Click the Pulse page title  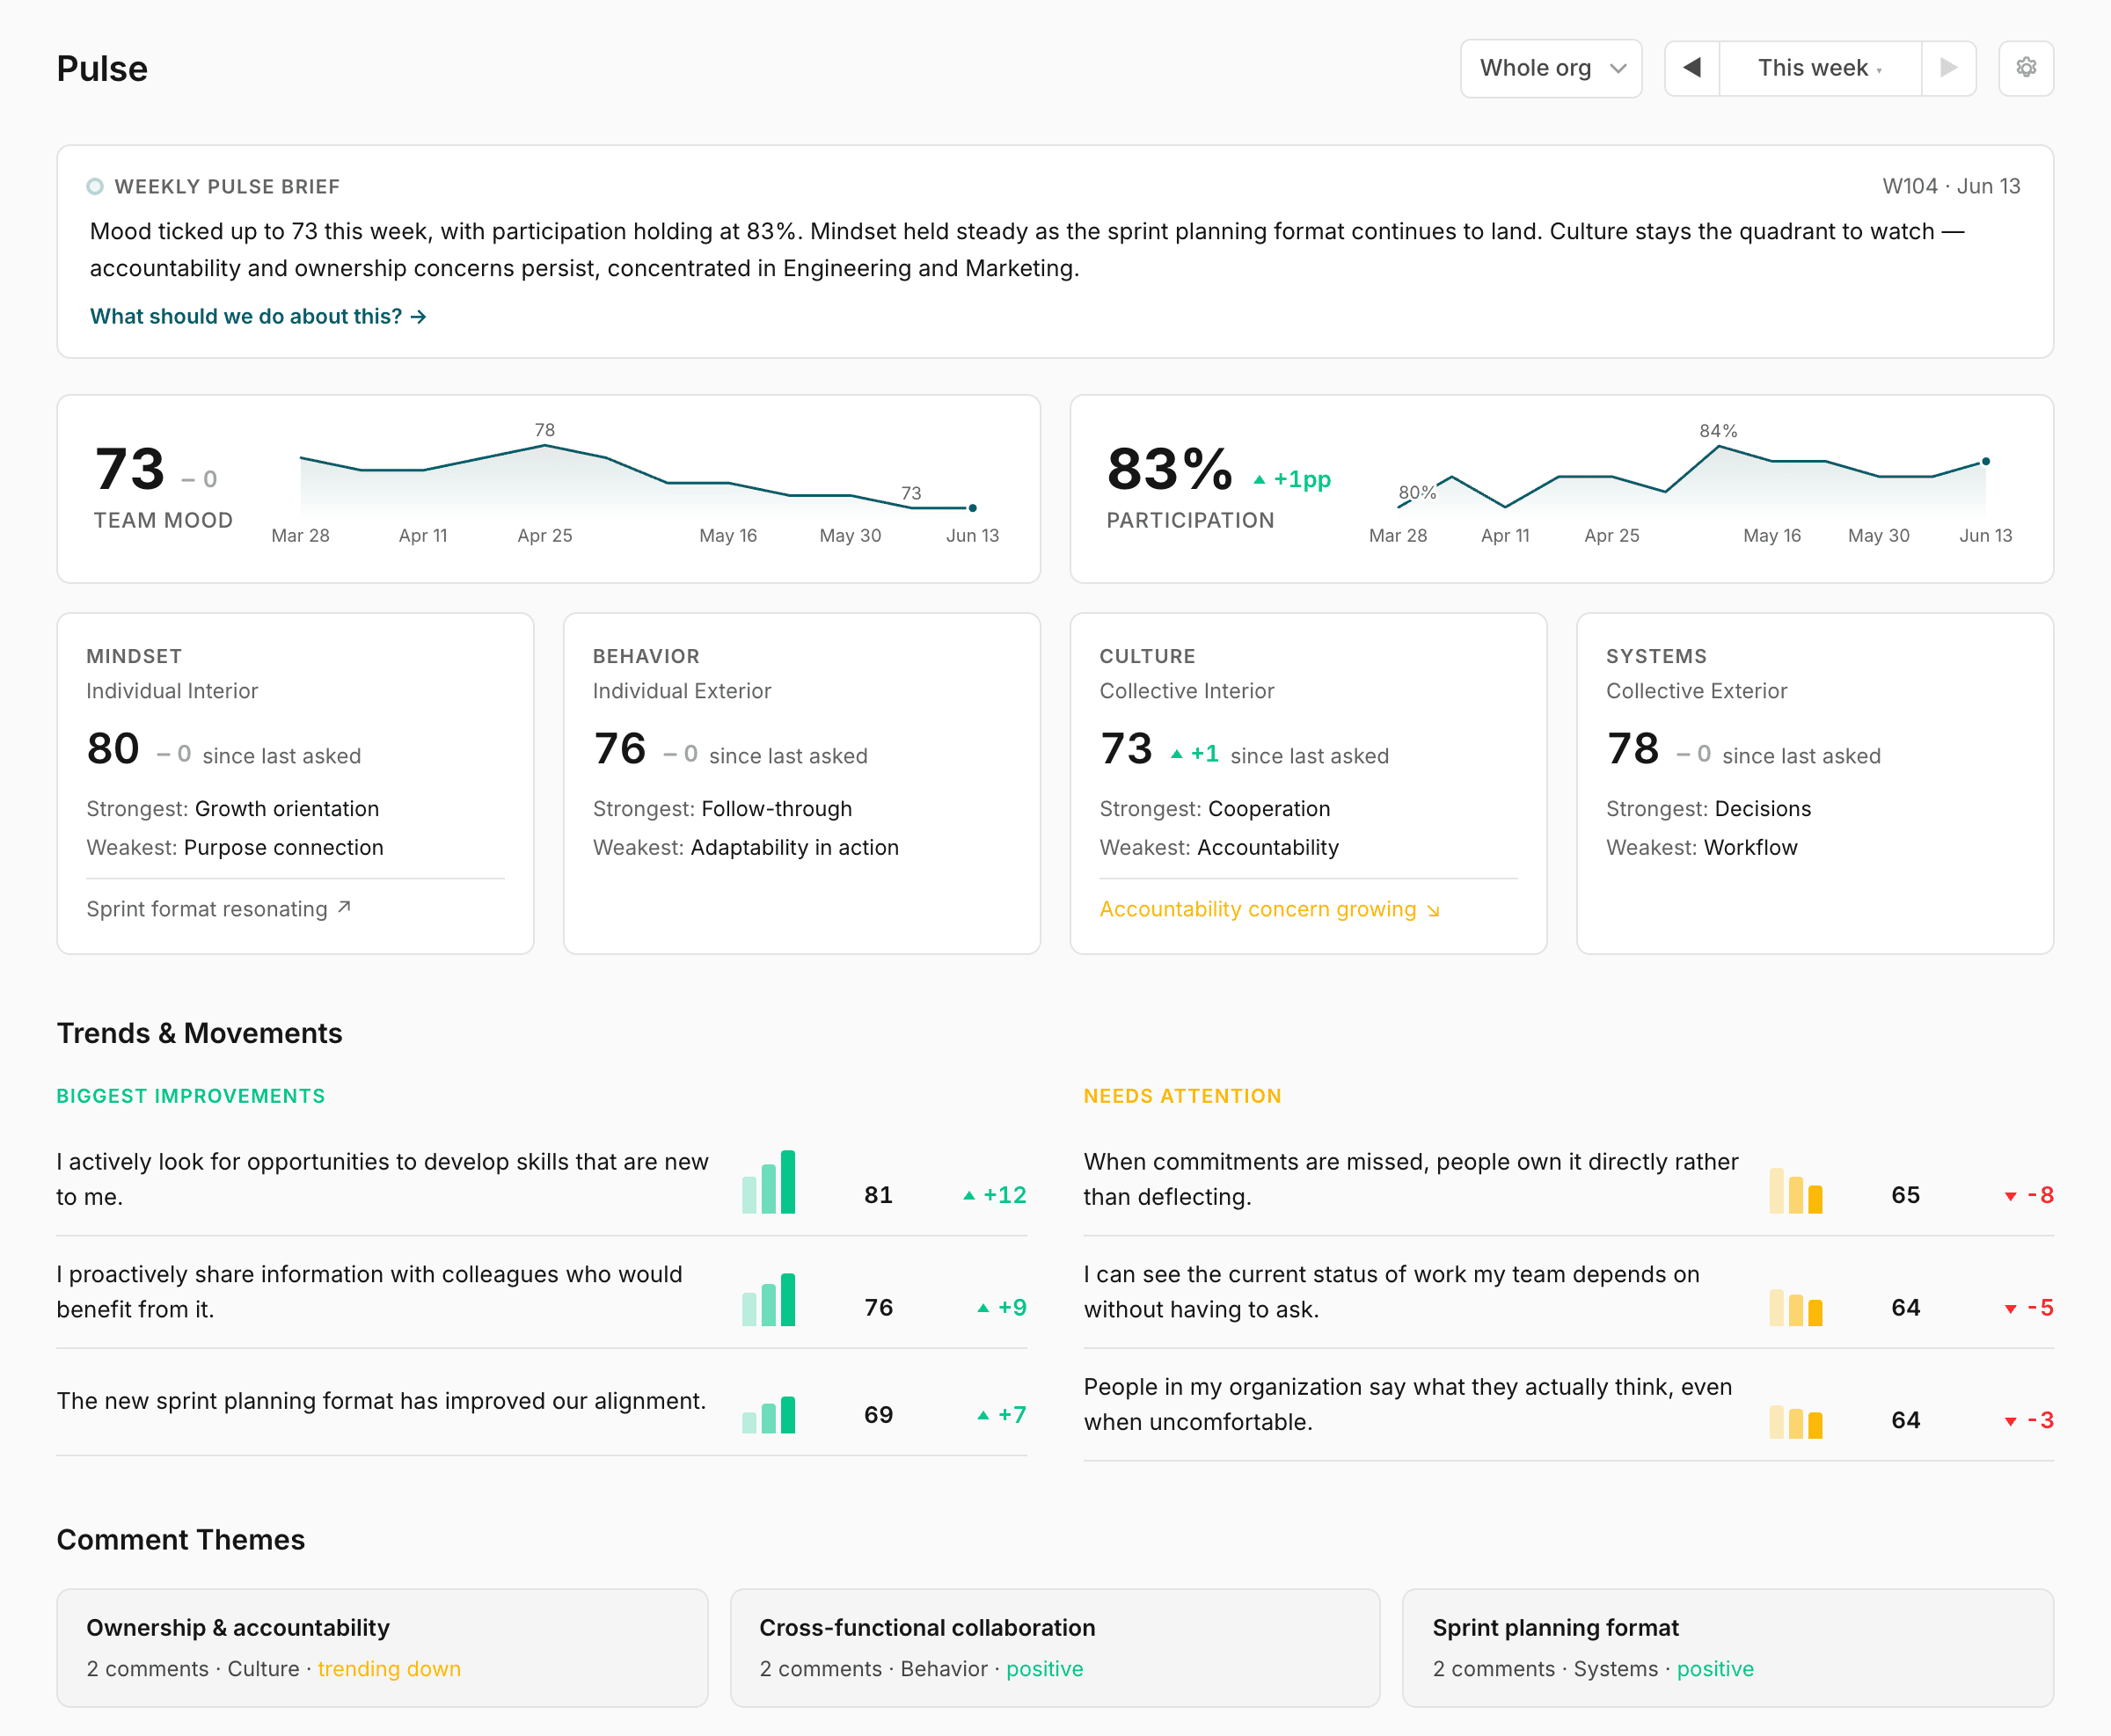(x=102, y=68)
